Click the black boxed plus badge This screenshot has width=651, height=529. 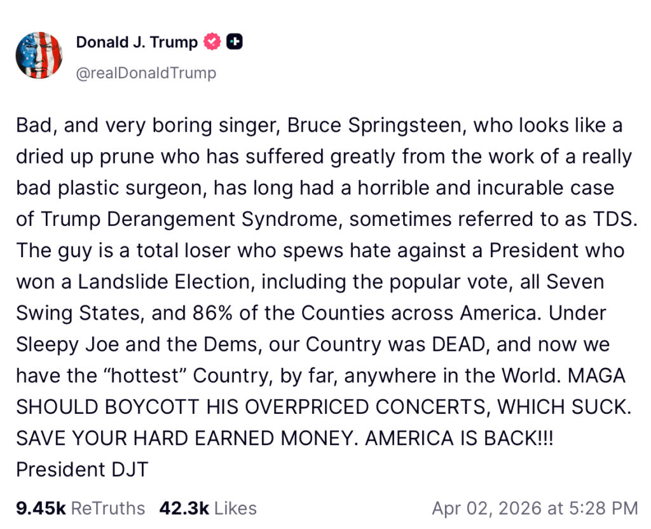click(x=234, y=42)
